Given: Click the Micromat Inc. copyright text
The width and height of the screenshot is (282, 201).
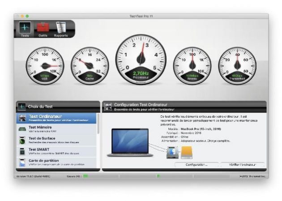Looking at the screenshot, I should click(x=253, y=176).
